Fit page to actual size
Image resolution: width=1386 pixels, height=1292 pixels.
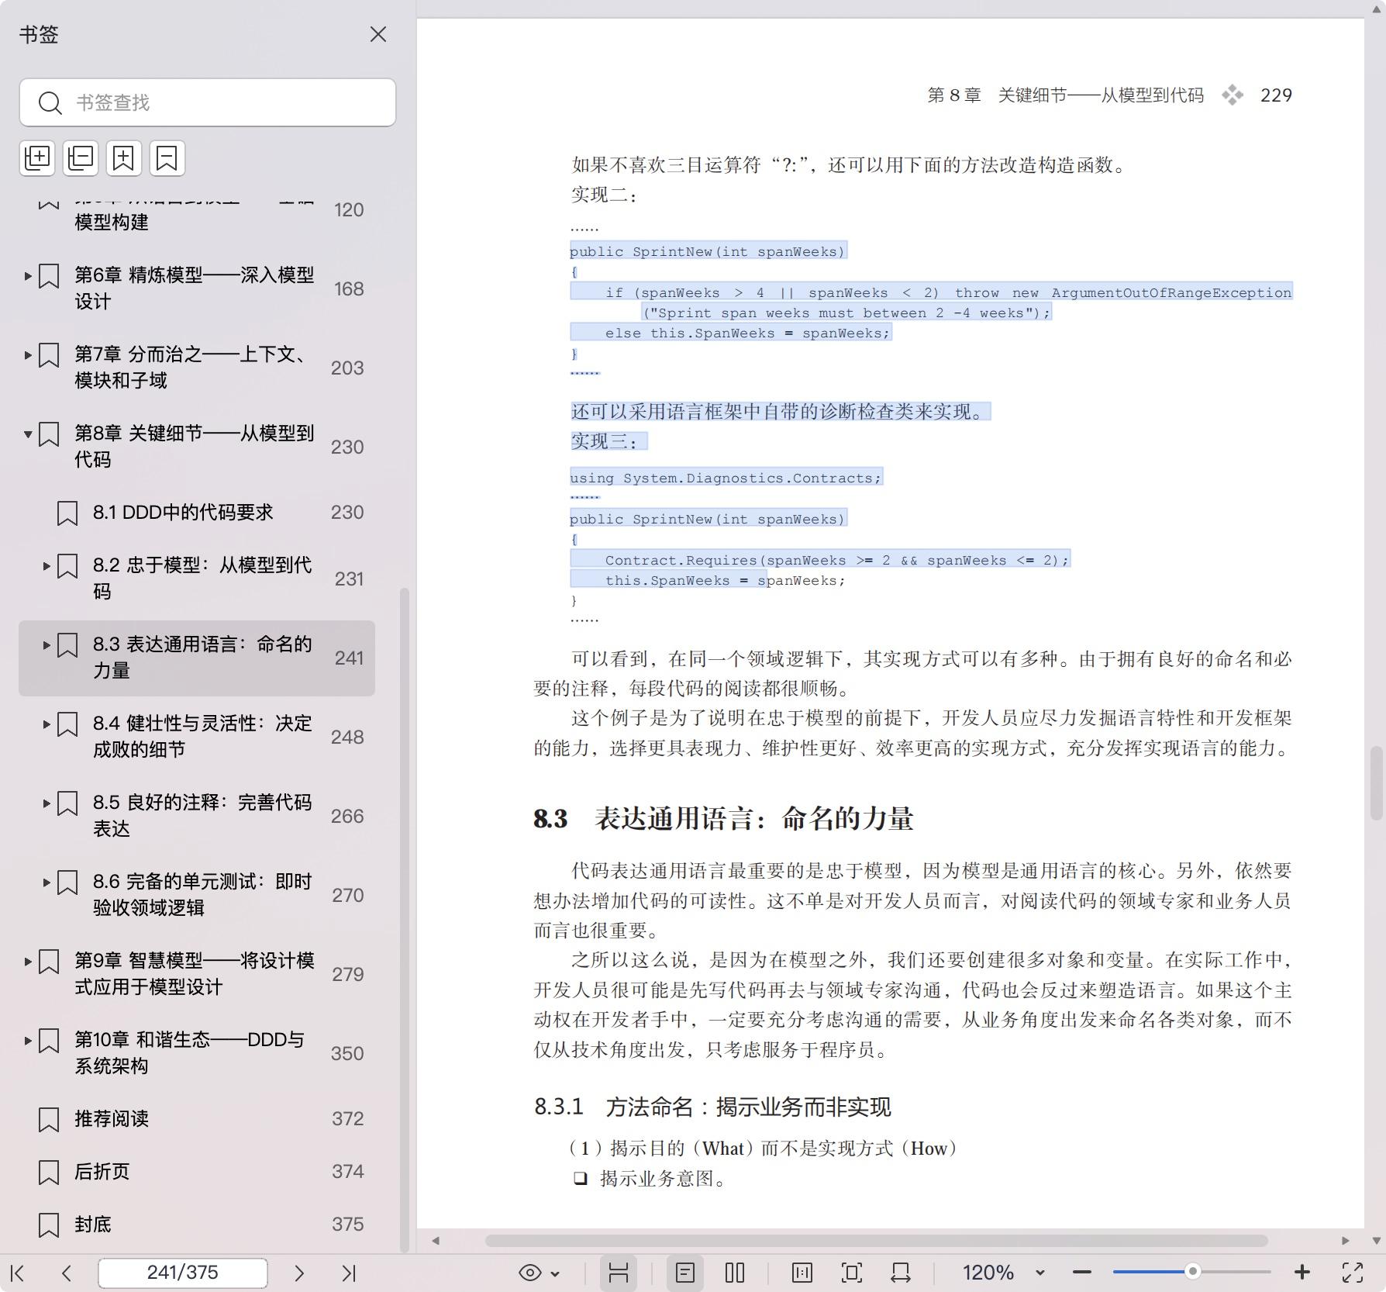click(802, 1273)
